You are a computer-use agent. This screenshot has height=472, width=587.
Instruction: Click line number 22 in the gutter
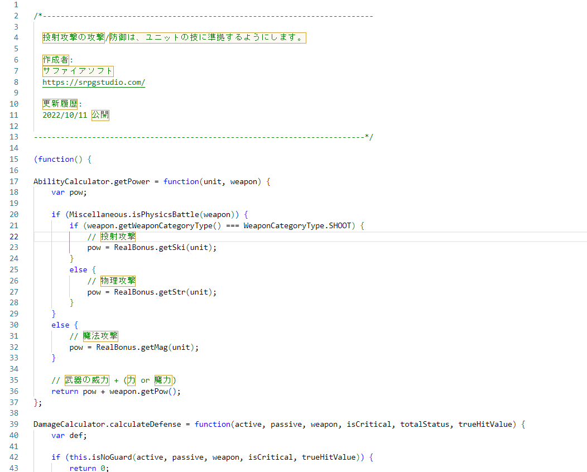tap(14, 237)
